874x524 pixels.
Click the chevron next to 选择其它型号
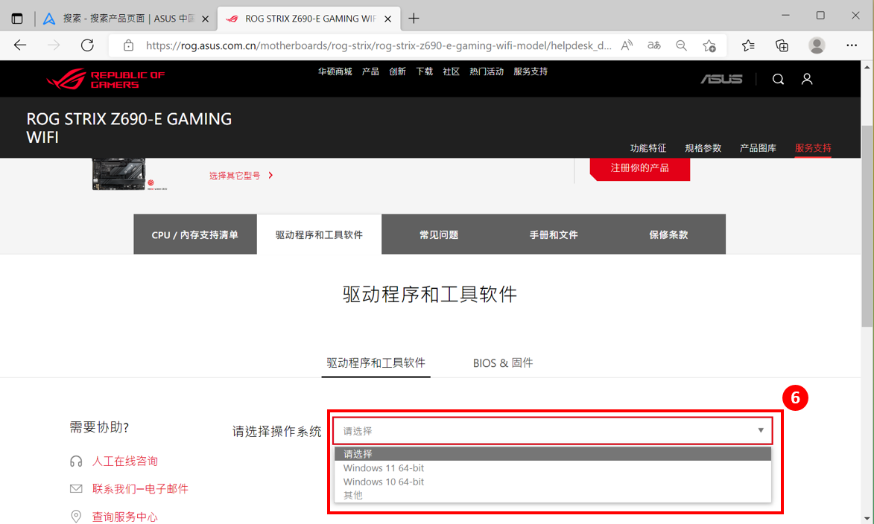(270, 176)
